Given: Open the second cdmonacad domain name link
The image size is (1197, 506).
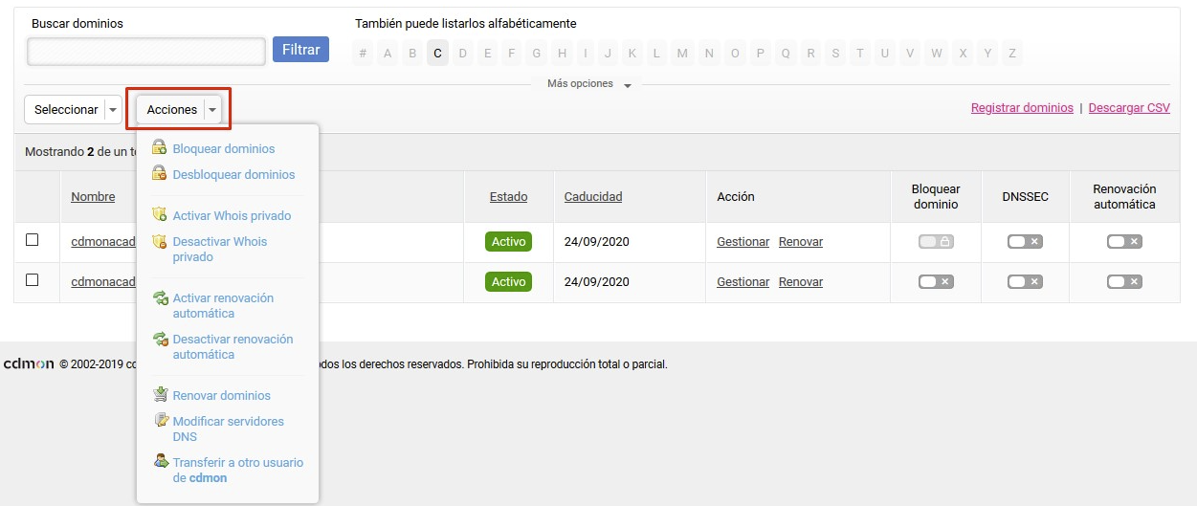Looking at the screenshot, I should pyautogui.click(x=103, y=282).
